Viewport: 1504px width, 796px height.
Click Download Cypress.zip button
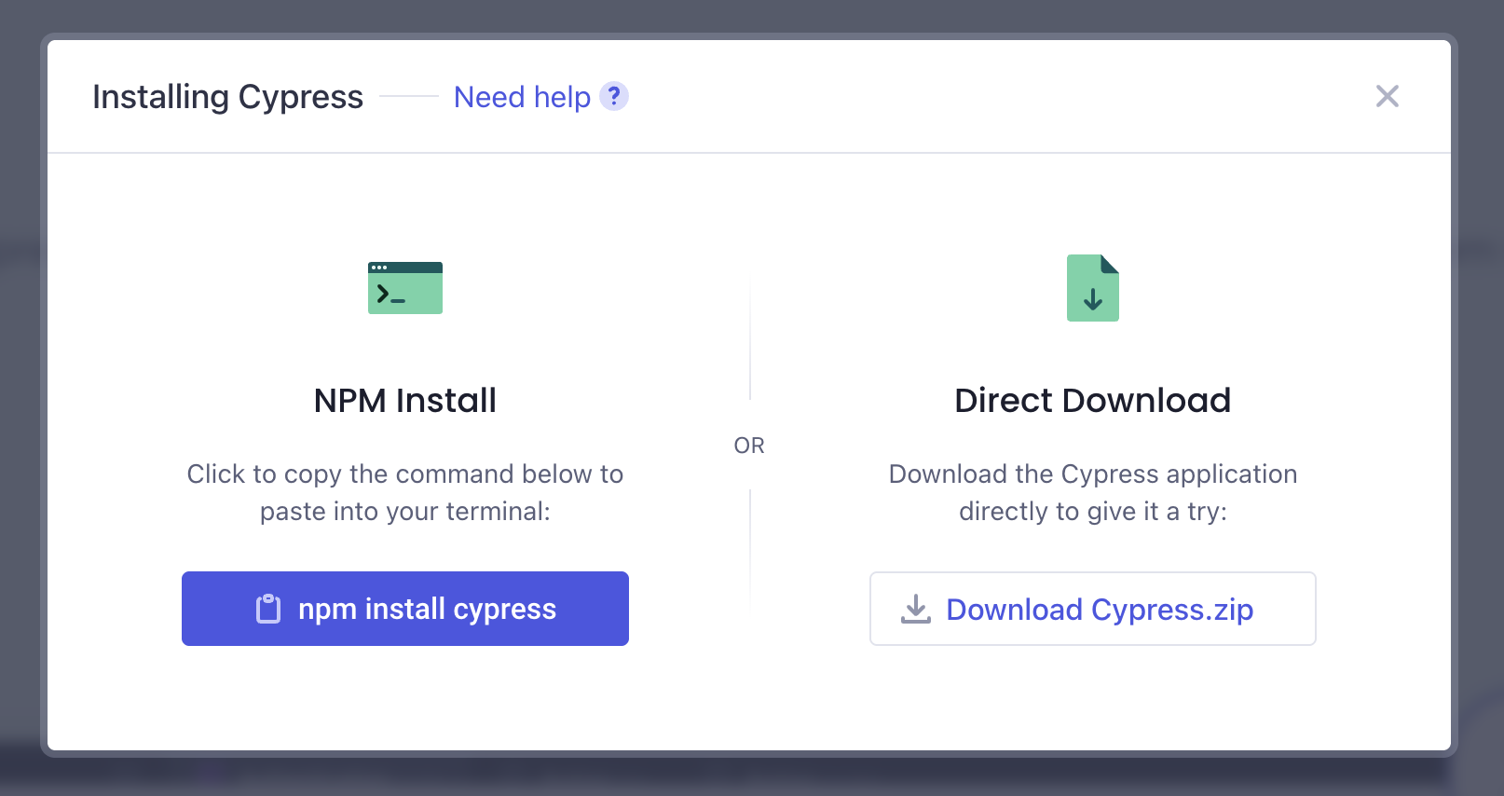click(x=1092, y=609)
